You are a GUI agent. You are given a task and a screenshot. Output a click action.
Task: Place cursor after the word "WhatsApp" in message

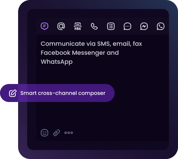pos(73,62)
